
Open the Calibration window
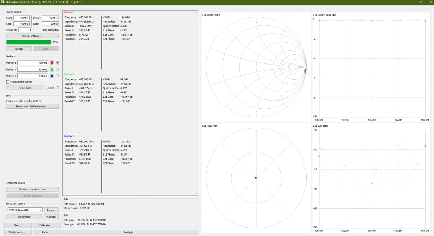47,225
